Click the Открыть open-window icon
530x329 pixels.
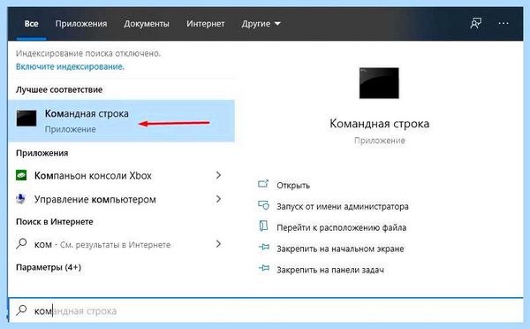pos(263,184)
